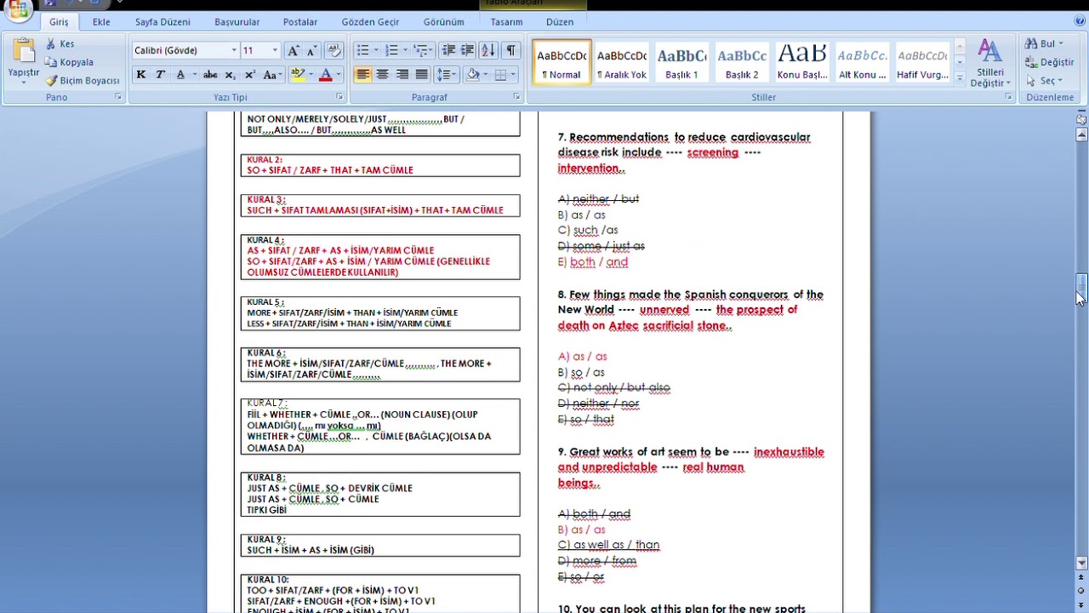Apply the Hafif Vurgu style
This screenshot has width=1089, height=613.
pyautogui.click(x=923, y=63)
